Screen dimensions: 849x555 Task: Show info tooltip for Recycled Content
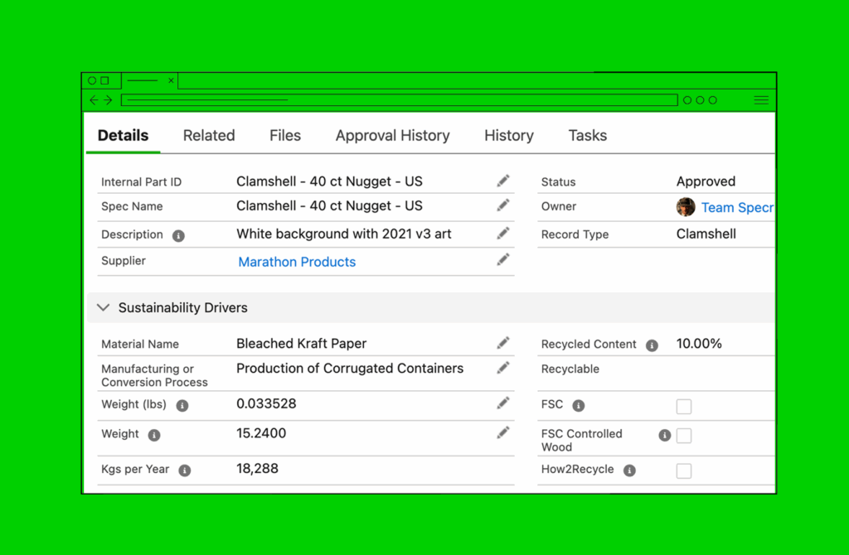coord(652,345)
